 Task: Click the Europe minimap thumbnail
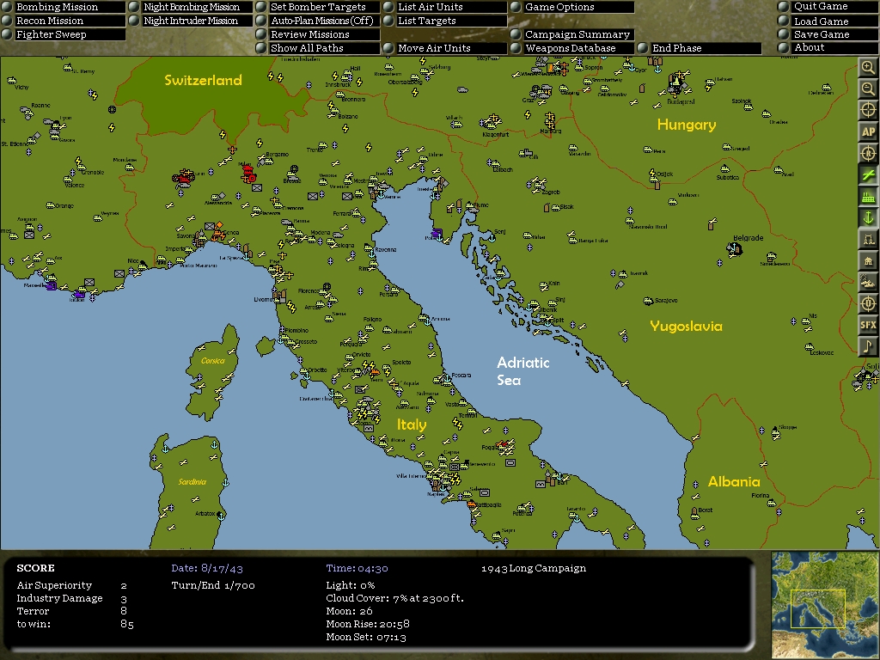click(825, 605)
